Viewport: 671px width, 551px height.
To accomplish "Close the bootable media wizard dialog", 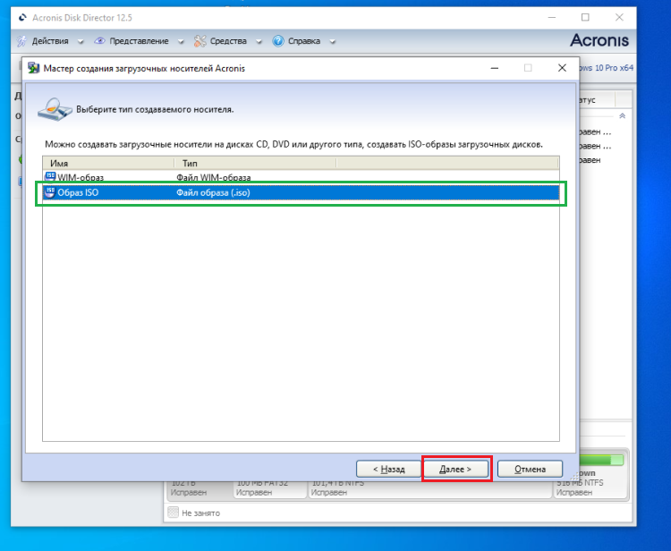I will (x=562, y=68).
